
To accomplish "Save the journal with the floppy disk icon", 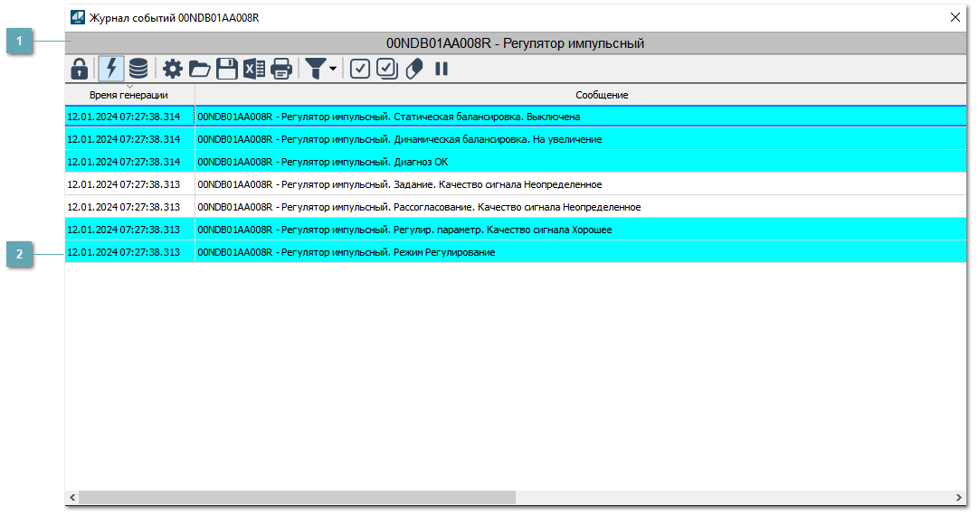I will tap(226, 69).
